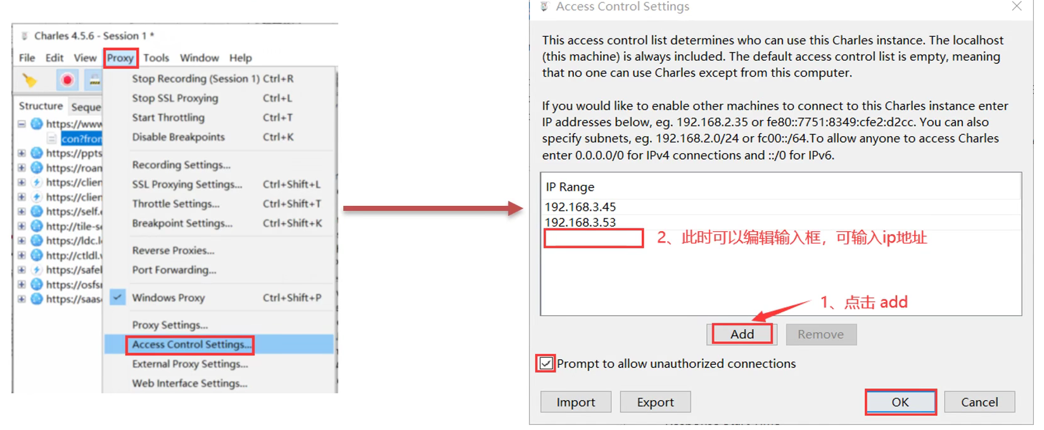Open Throttle Settings... menu item
Viewport: 1044px width, 430px height.
click(x=219, y=204)
